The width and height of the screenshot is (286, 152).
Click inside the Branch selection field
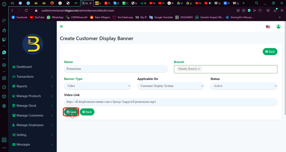pyautogui.click(x=226, y=69)
